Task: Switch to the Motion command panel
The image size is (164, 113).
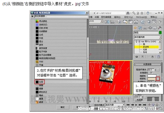Action: [150, 28]
